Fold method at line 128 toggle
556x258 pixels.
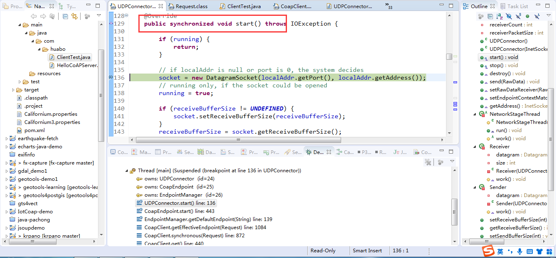pyautogui.click(x=126, y=15)
